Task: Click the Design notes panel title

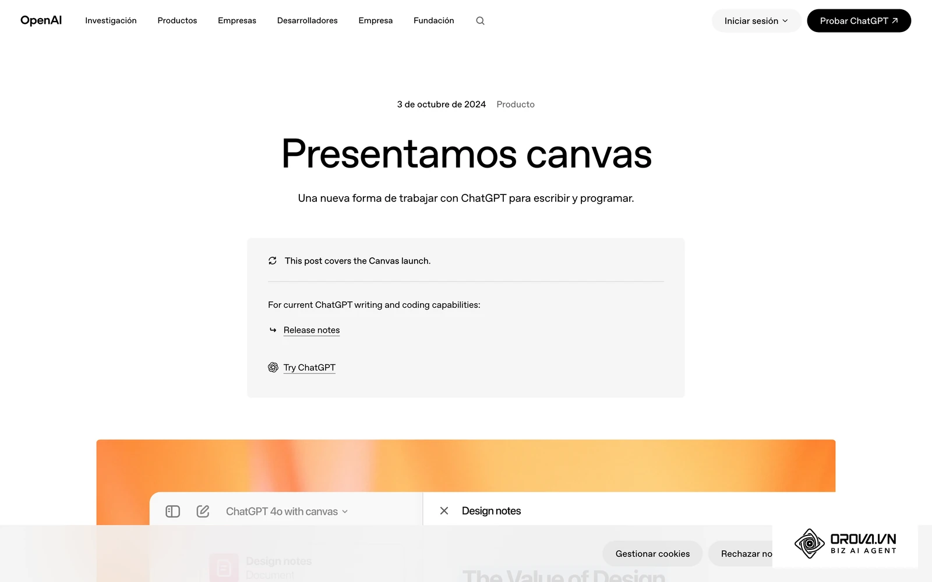Action: coord(491,511)
